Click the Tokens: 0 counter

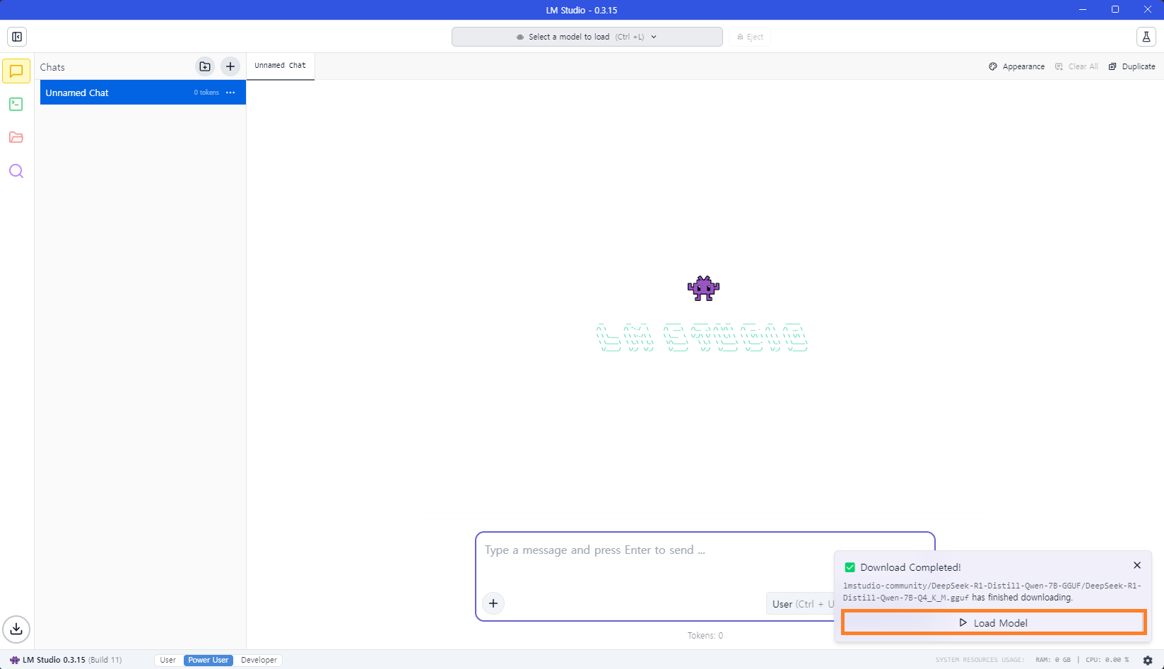705,636
